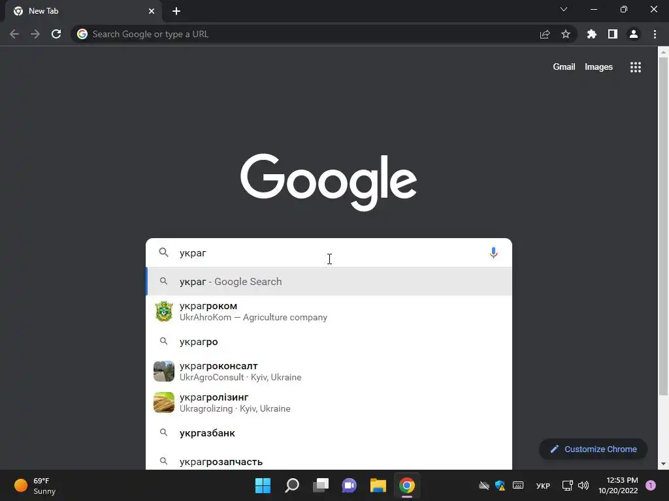Choose the украгроконсалт suggestion

click(x=329, y=371)
